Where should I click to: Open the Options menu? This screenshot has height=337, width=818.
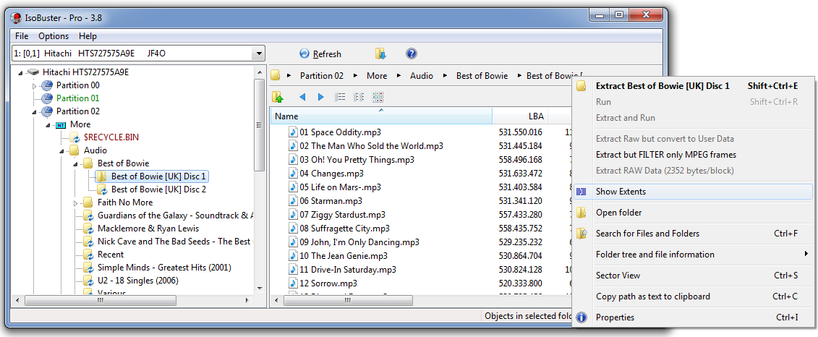pos(54,36)
